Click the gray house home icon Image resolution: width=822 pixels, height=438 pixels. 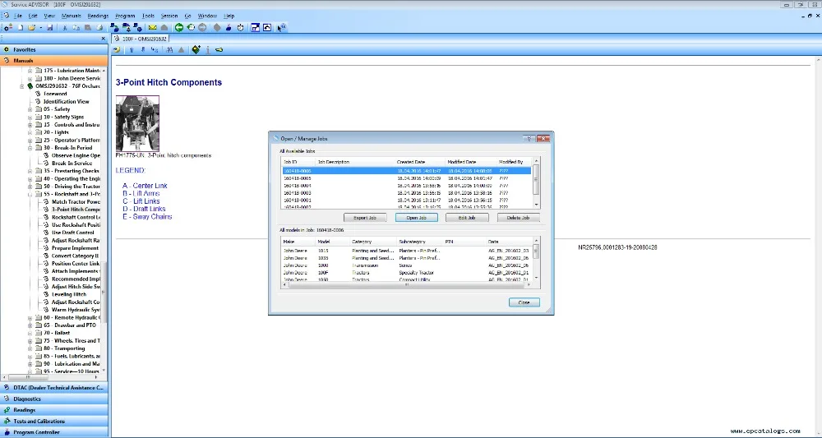pyautogui.click(x=164, y=28)
